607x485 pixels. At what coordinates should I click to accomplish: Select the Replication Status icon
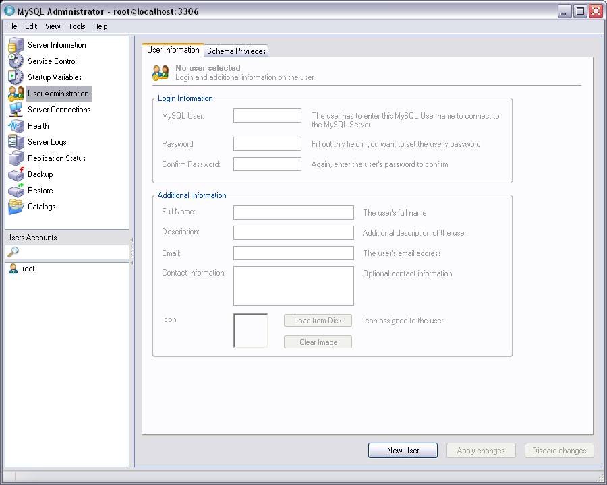tap(16, 158)
